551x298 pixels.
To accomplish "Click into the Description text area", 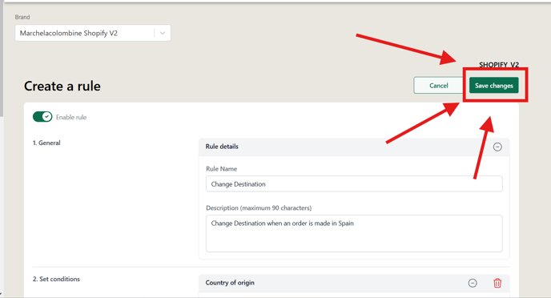I will click(354, 233).
